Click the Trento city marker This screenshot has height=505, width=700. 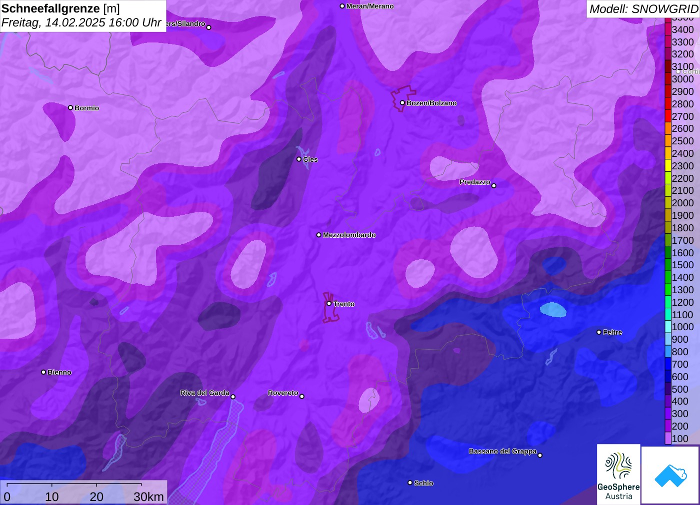pyautogui.click(x=329, y=303)
